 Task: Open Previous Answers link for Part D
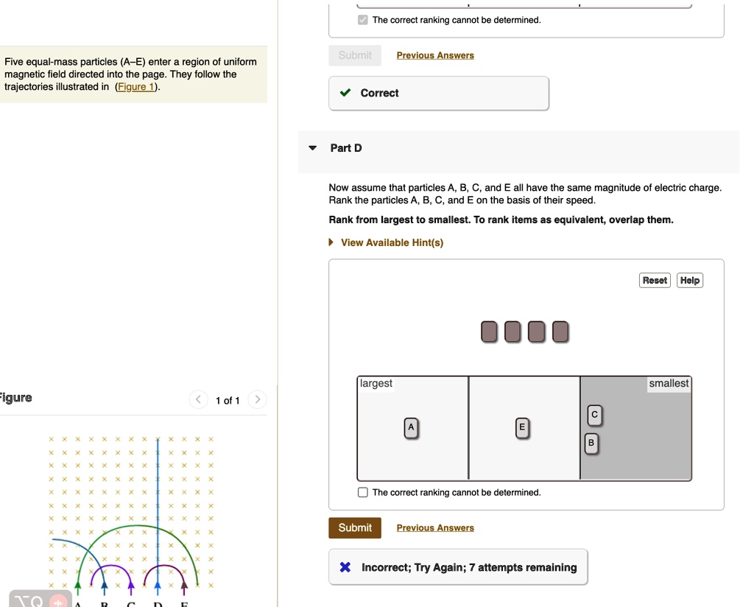[435, 528]
